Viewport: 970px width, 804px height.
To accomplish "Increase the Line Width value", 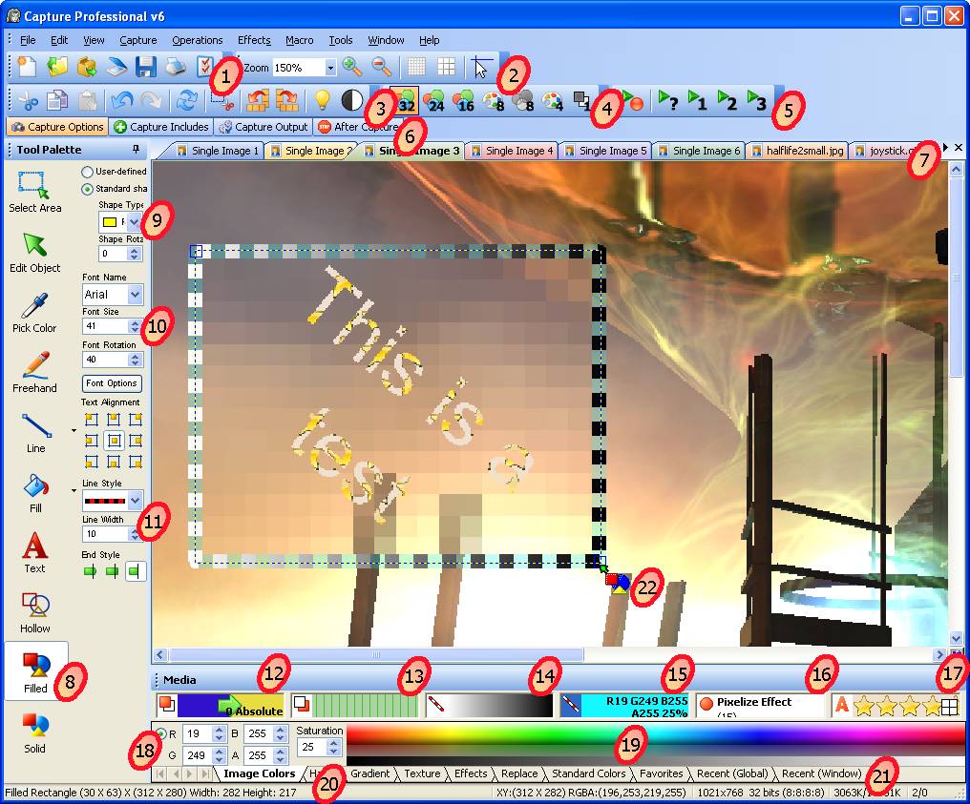I will point(136,530).
